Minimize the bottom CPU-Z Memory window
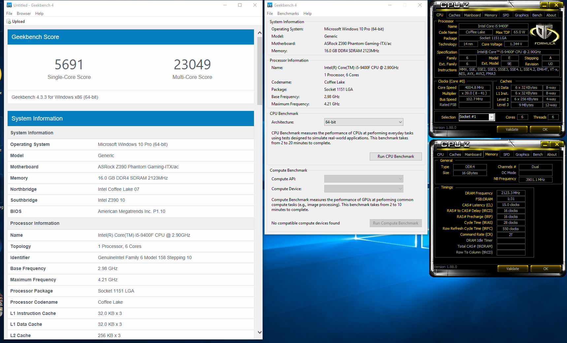 coord(545,144)
